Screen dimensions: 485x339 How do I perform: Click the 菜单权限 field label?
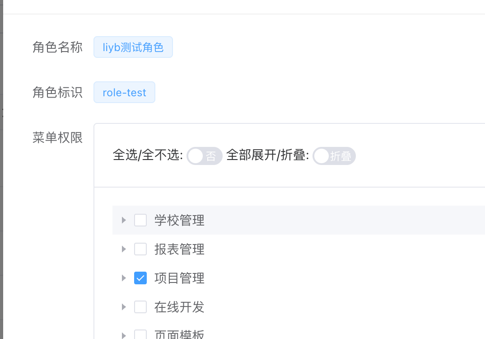(x=57, y=137)
